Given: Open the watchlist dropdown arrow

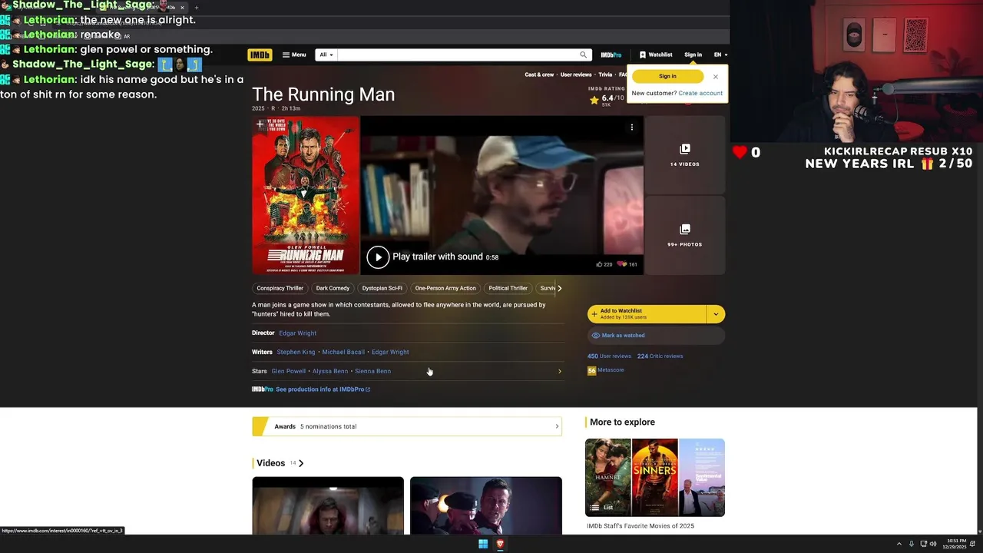Looking at the screenshot, I should [x=716, y=313].
